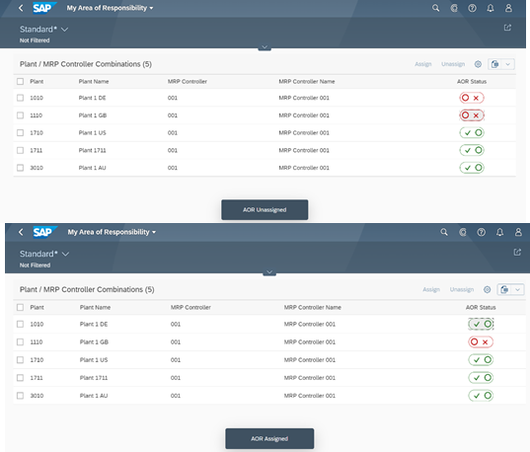530x452 pixels.
Task: Toggle AOR status for plant 1110 in upper table
Action: click(x=472, y=115)
